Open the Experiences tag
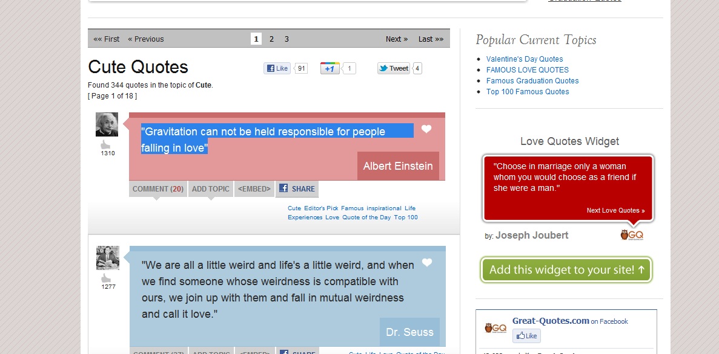Screen dimensions: 719x354 [305, 217]
